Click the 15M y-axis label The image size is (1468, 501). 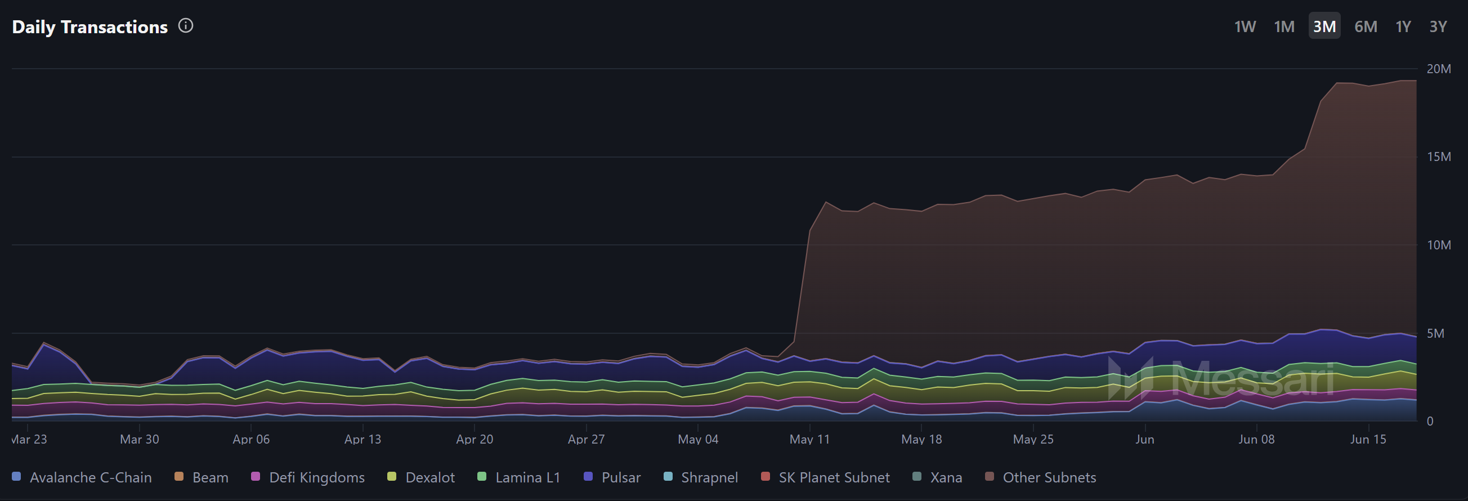point(1438,156)
